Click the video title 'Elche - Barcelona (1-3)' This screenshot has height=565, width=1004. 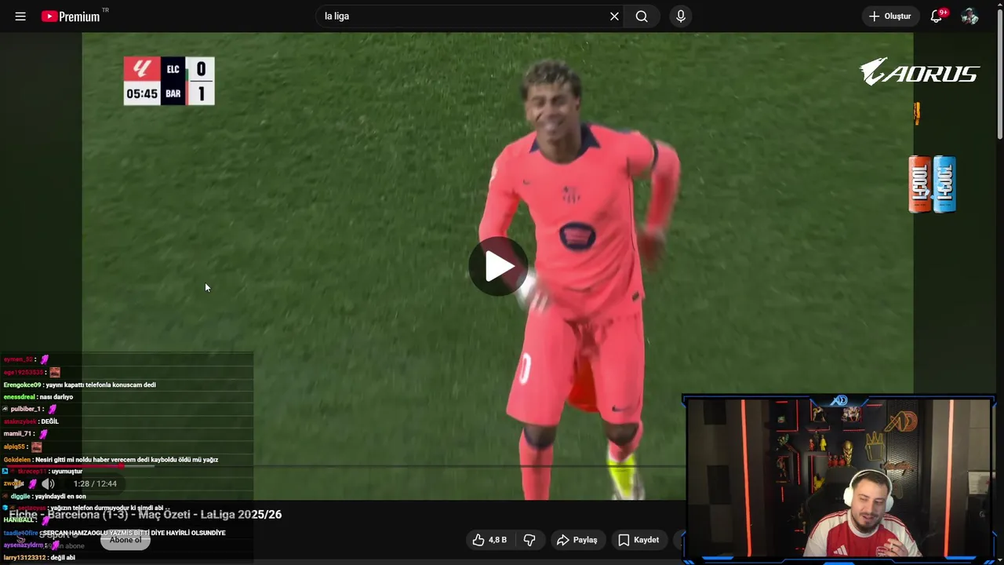(x=145, y=515)
